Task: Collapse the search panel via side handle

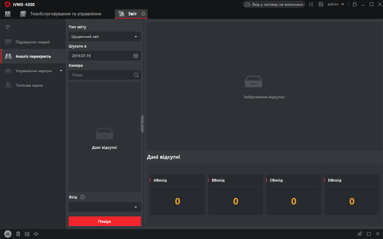Action: [142, 124]
